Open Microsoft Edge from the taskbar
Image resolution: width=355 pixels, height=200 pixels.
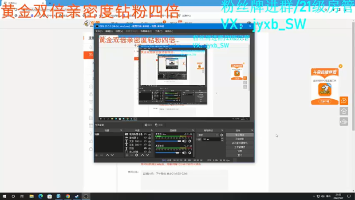pyautogui.click(x=40, y=196)
